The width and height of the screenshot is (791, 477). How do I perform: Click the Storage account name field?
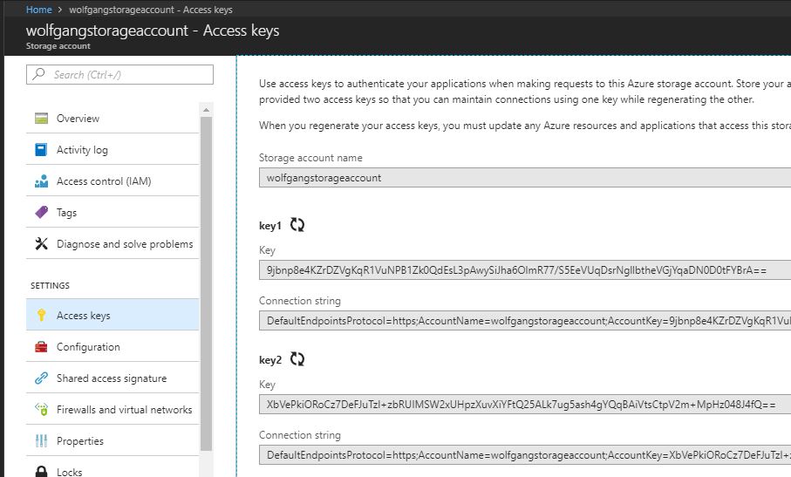click(x=525, y=178)
